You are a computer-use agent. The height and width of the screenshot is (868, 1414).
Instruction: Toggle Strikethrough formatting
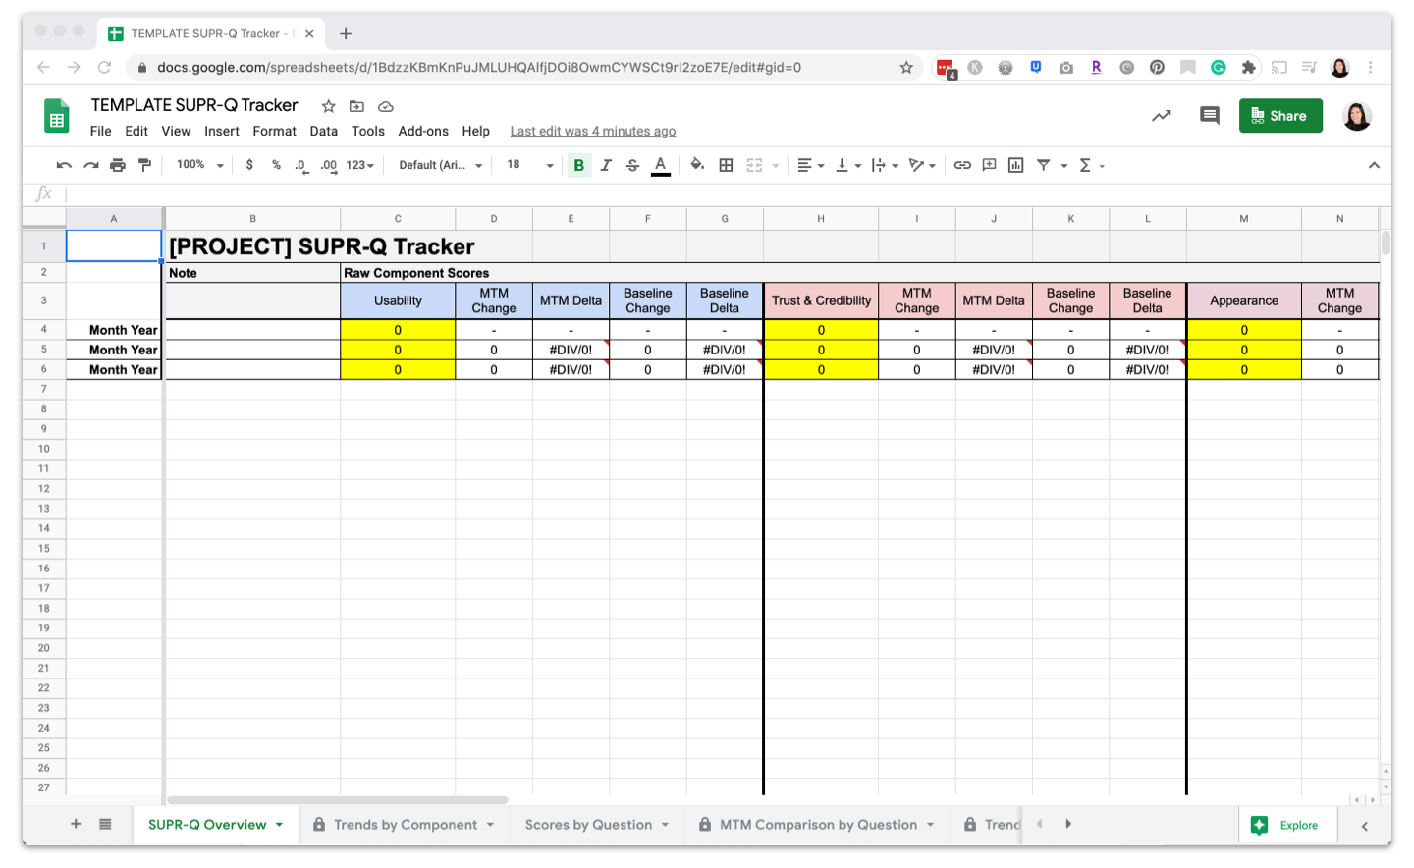(632, 165)
